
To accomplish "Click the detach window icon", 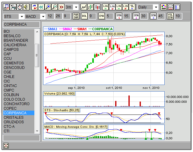I will click(x=6, y=7).
